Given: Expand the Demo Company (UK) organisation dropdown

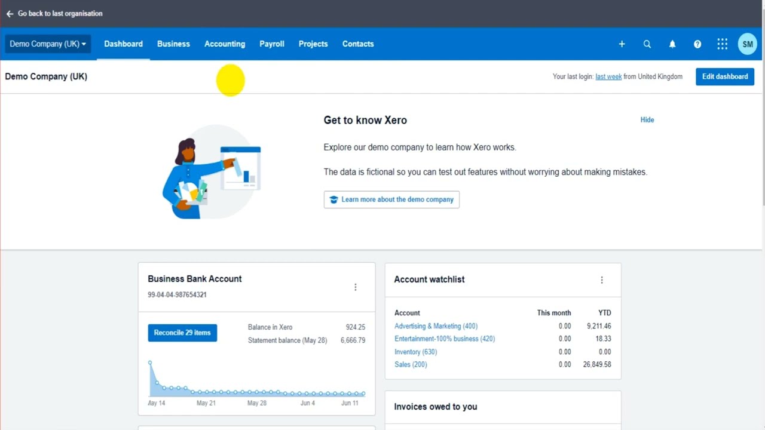Looking at the screenshot, I should pos(48,44).
